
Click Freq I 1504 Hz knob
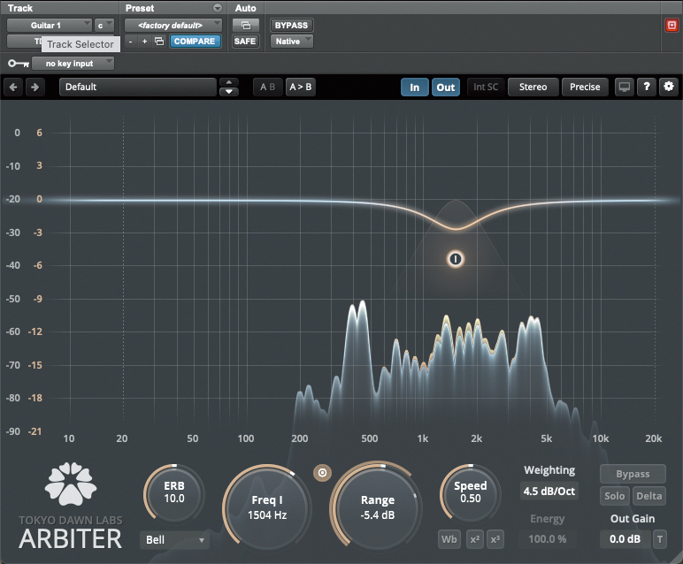pos(267,507)
